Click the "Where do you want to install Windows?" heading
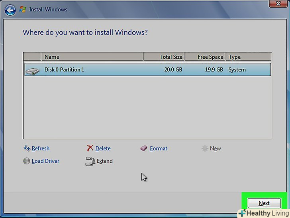This screenshot has width=290, height=218. click(x=85, y=33)
